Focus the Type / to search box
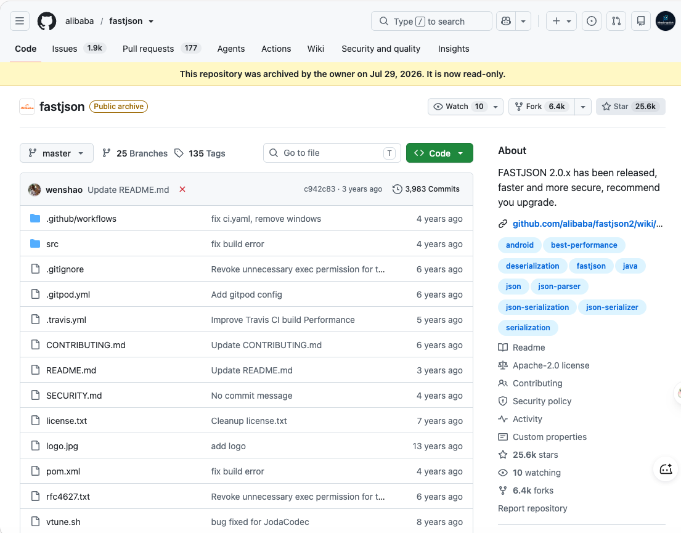The width and height of the screenshot is (681, 533). 431,21
